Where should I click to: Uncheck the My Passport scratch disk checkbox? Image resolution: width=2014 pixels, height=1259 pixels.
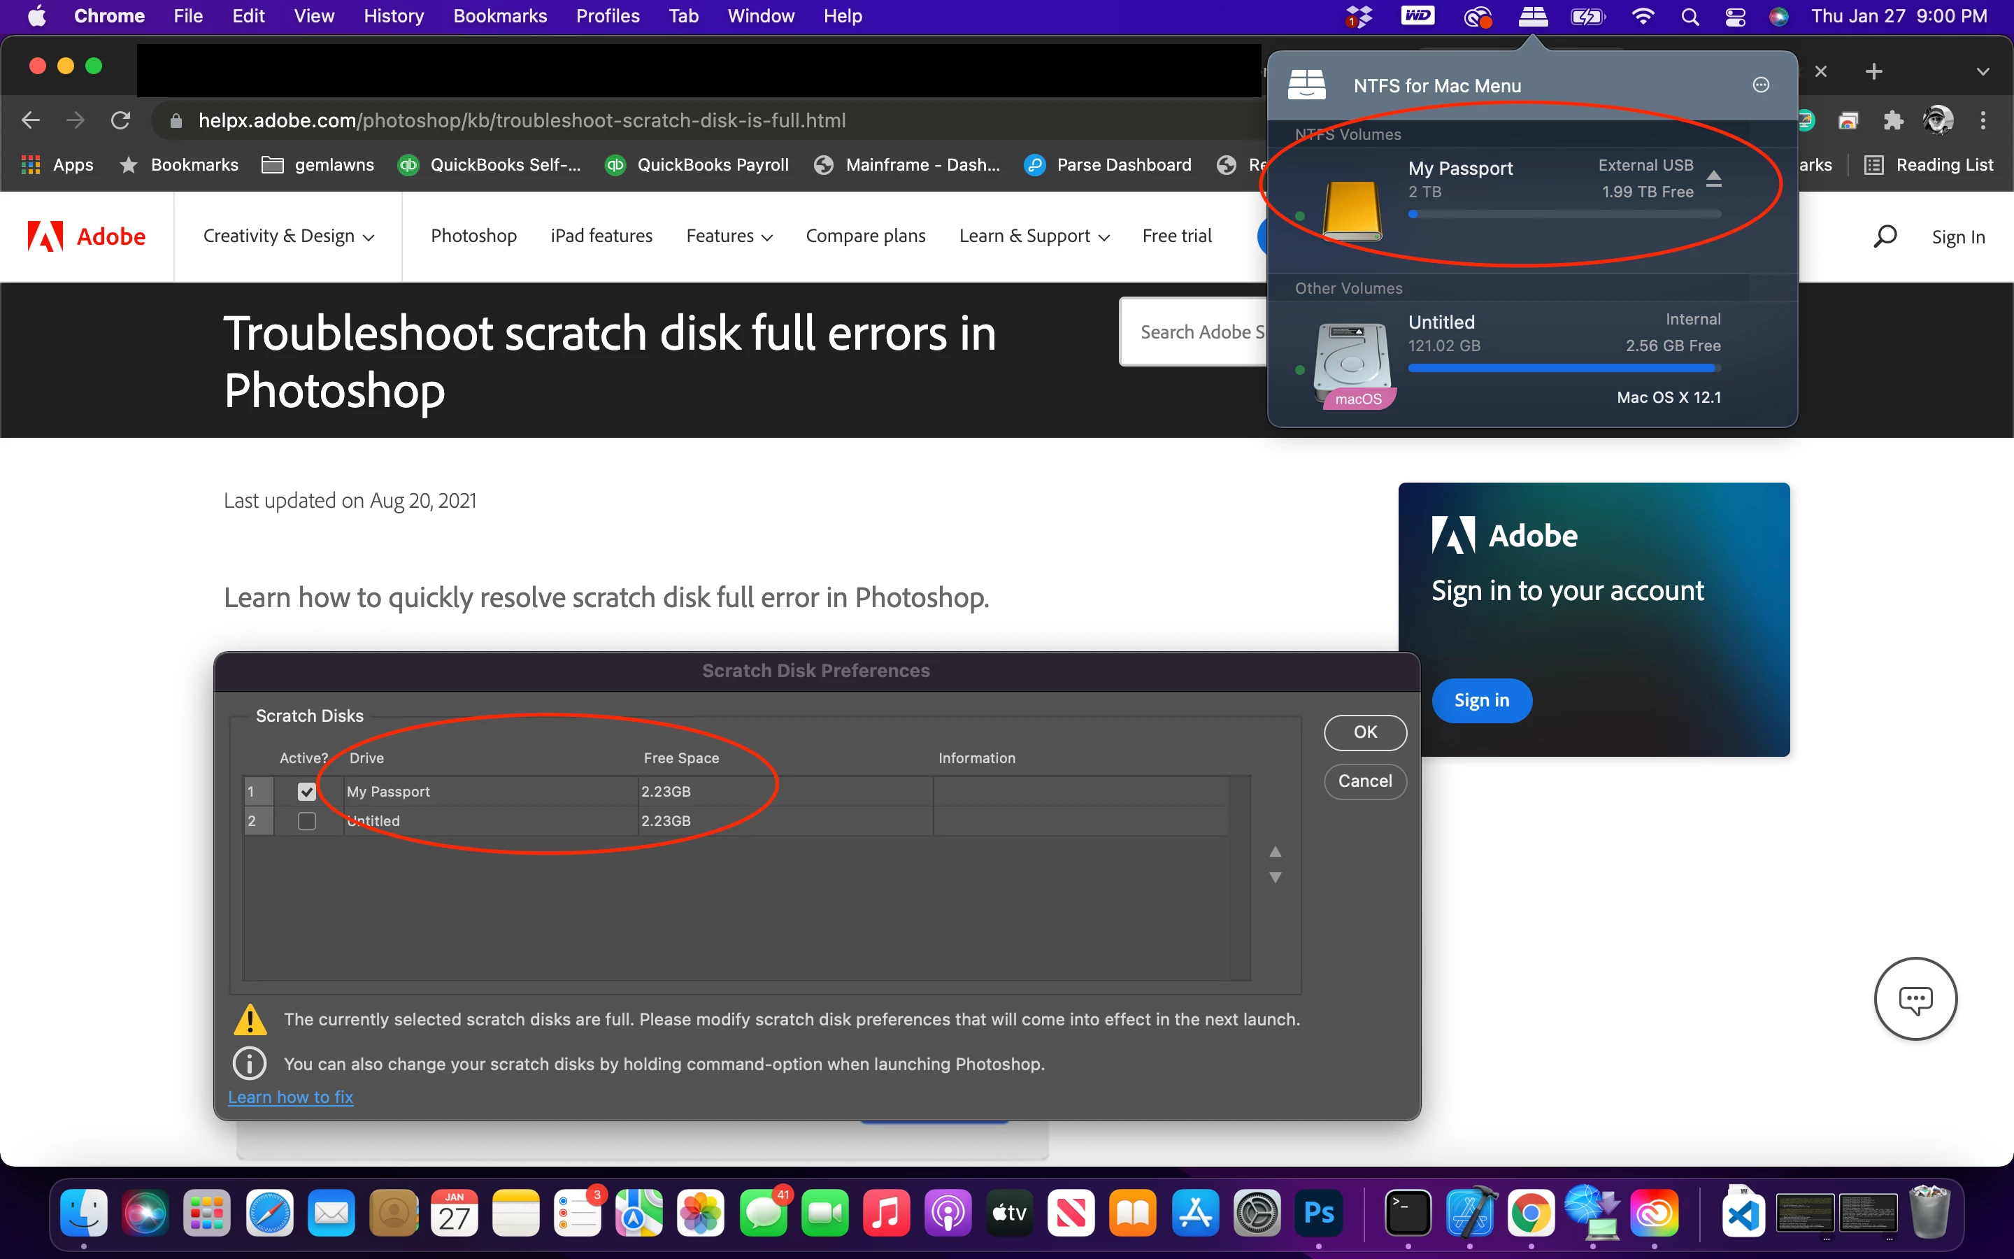[306, 792]
